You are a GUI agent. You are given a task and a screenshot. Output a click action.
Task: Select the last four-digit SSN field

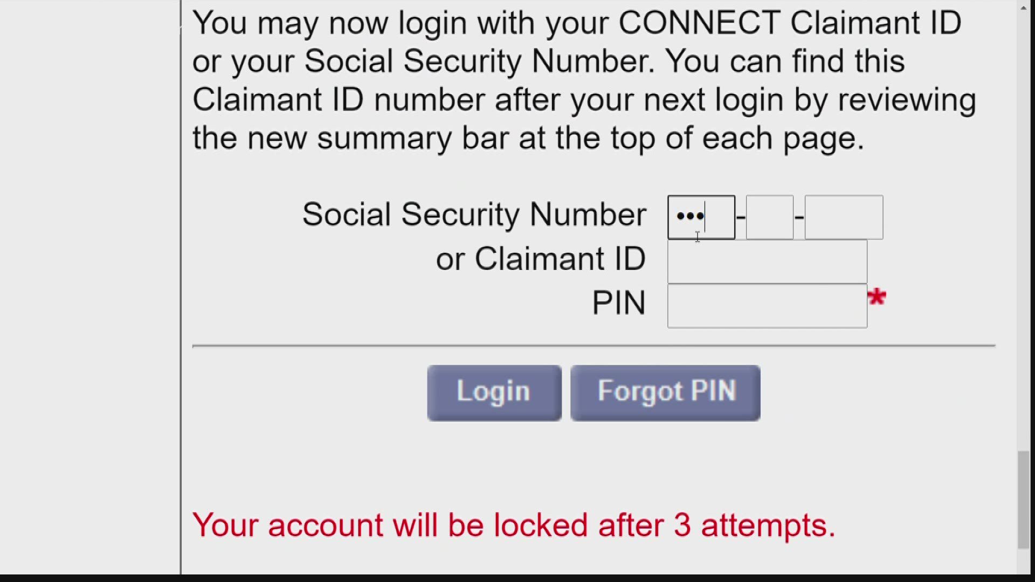pyautogui.click(x=844, y=217)
